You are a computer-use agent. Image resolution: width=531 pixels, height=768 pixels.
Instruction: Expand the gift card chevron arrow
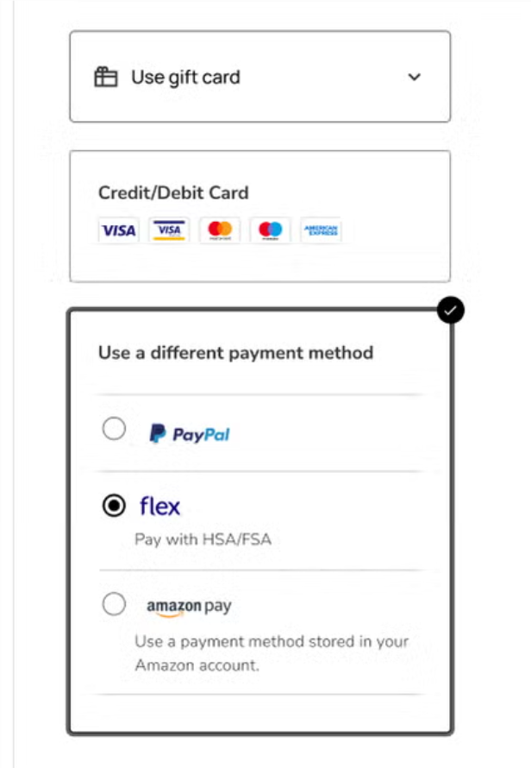[x=415, y=77]
